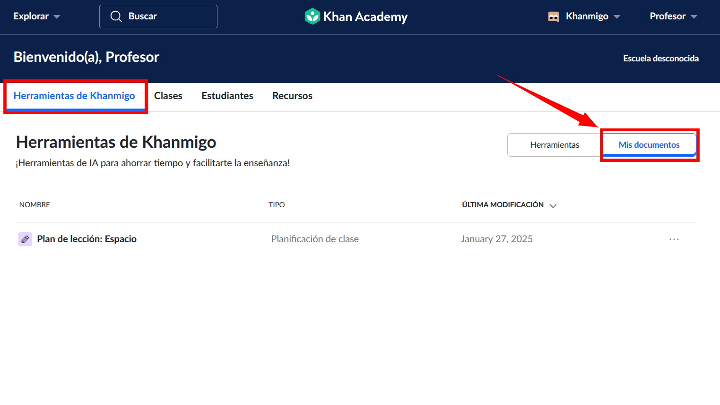Open the Plan de lección: Espacio document
This screenshot has height=405, width=720.
click(87, 239)
